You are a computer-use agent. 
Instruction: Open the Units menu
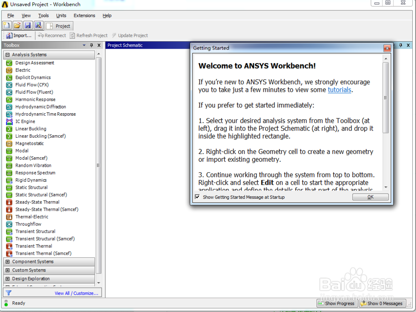tap(61, 15)
